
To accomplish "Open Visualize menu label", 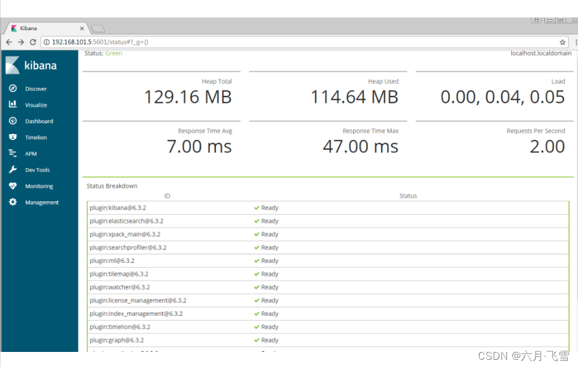I will 36,105.
